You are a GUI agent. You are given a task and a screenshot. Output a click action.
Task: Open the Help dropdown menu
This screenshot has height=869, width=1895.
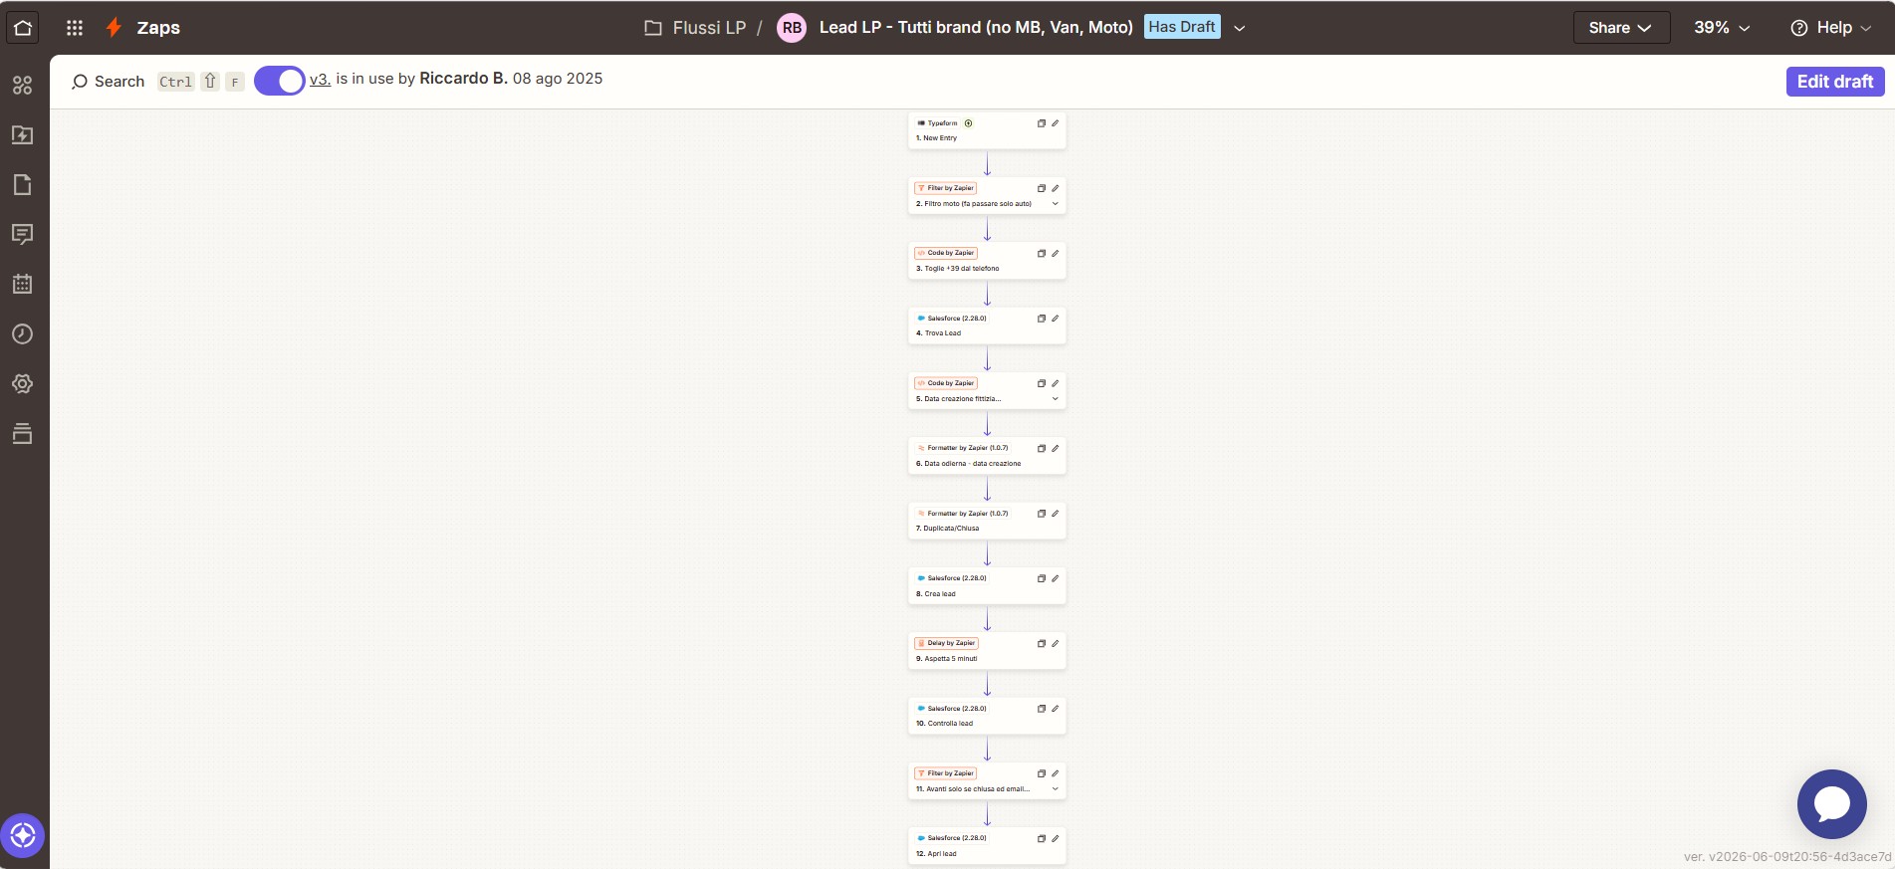coord(1831,28)
